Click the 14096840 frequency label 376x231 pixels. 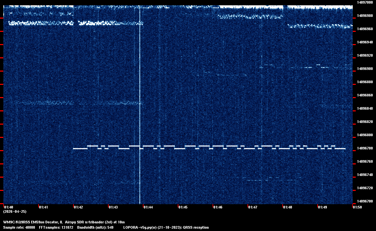tap(365, 108)
